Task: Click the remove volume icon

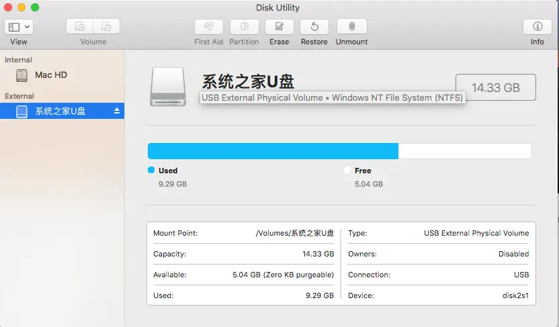Action: coord(106,26)
